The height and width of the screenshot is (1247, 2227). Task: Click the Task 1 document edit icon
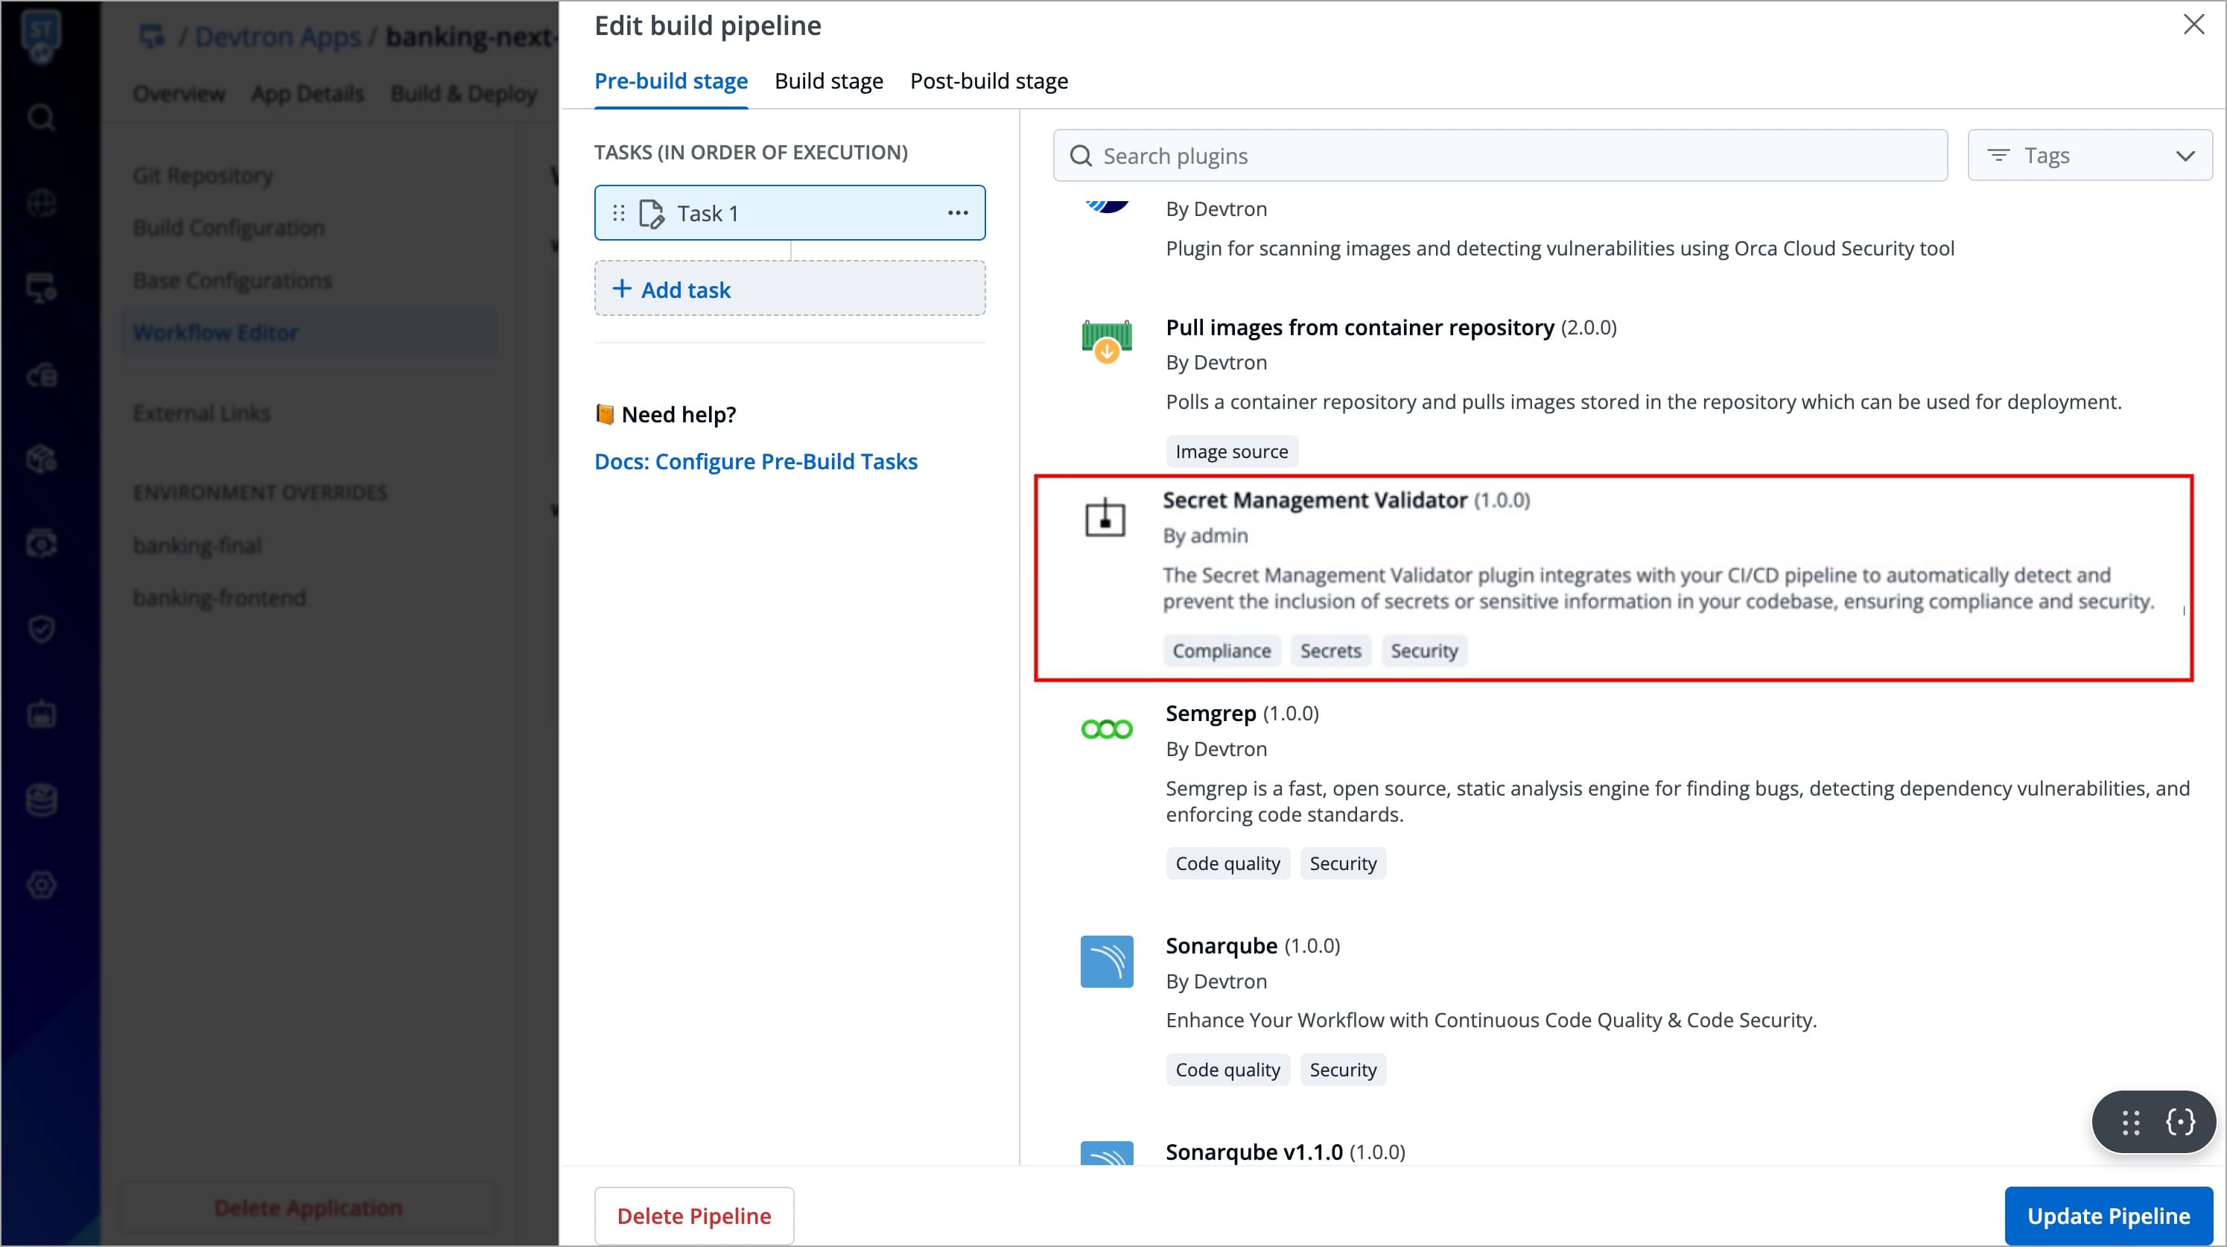(651, 213)
